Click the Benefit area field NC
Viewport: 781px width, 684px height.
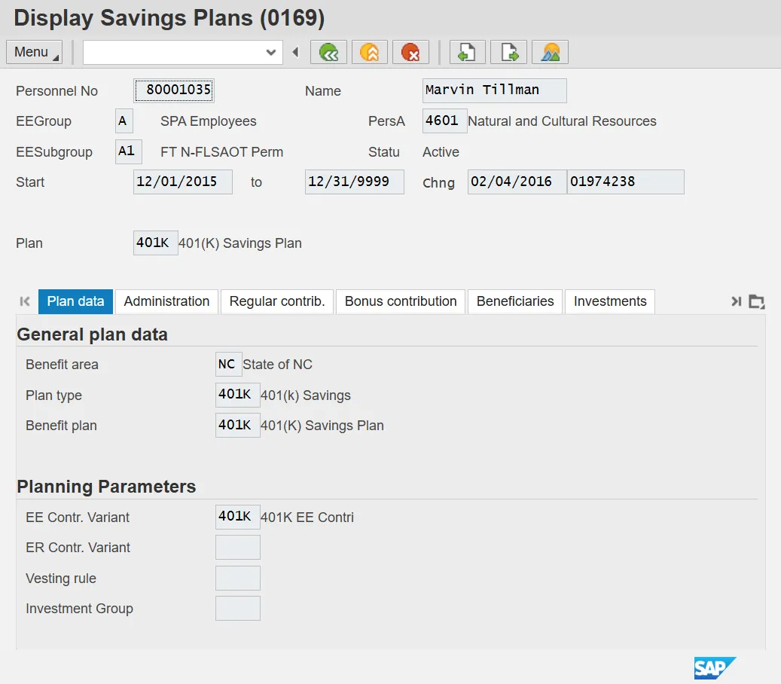(x=229, y=364)
